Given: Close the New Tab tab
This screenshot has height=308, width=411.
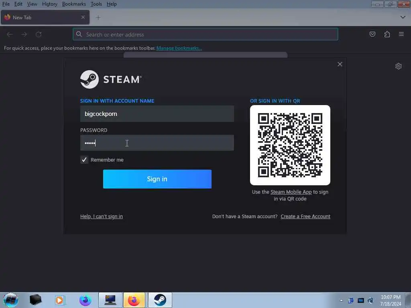Looking at the screenshot, I should click(x=83, y=17).
